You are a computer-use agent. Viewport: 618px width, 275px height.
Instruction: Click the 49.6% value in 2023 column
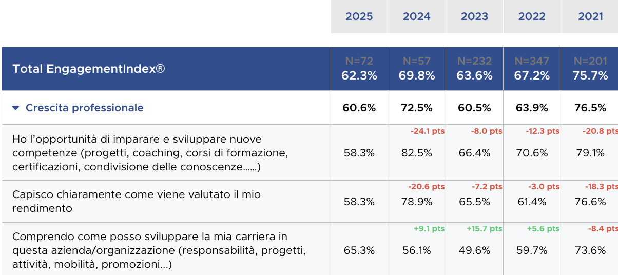pos(474,250)
